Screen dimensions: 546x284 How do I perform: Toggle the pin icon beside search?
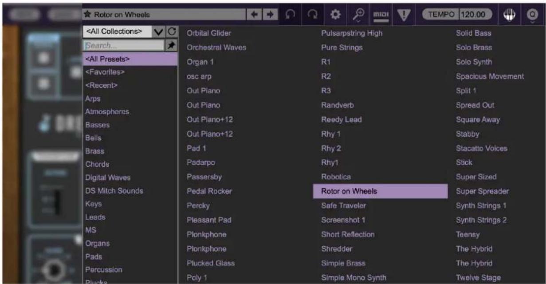[x=171, y=45]
